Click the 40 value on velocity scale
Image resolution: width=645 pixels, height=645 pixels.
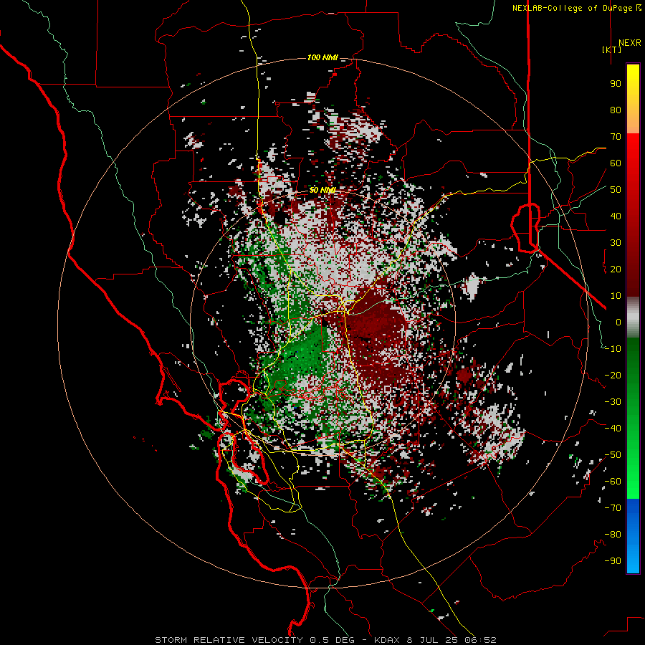point(616,216)
